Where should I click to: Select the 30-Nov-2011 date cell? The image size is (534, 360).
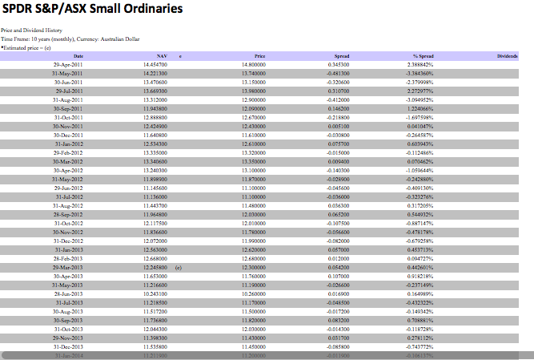click(67, 127)
